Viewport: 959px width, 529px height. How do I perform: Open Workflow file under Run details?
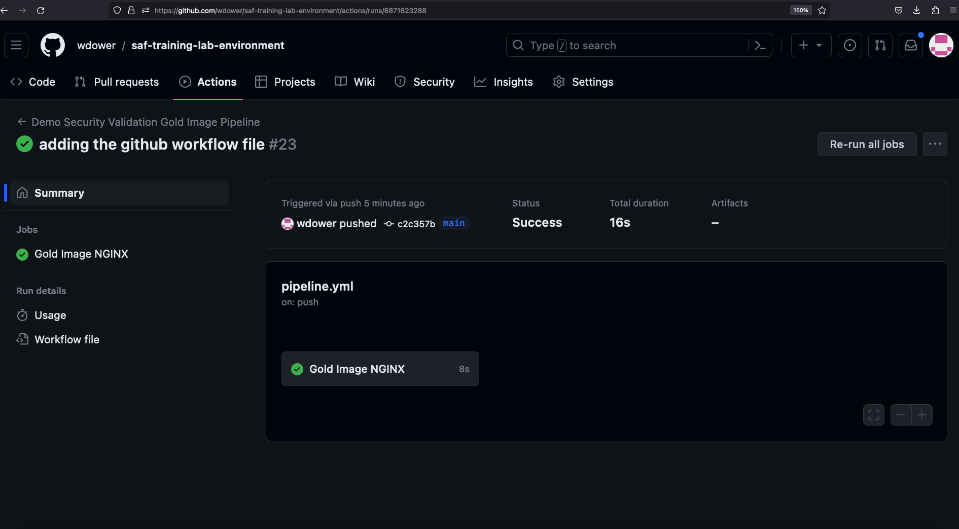pyautogui.click(x=66, y=340)
